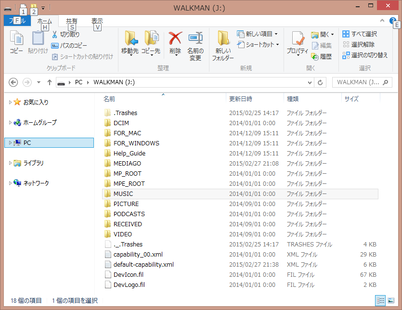This screenshot has height=310, width=402.
Task: Click the 貼り付け (Paste) ribbon icon
Action: point(38,38)
